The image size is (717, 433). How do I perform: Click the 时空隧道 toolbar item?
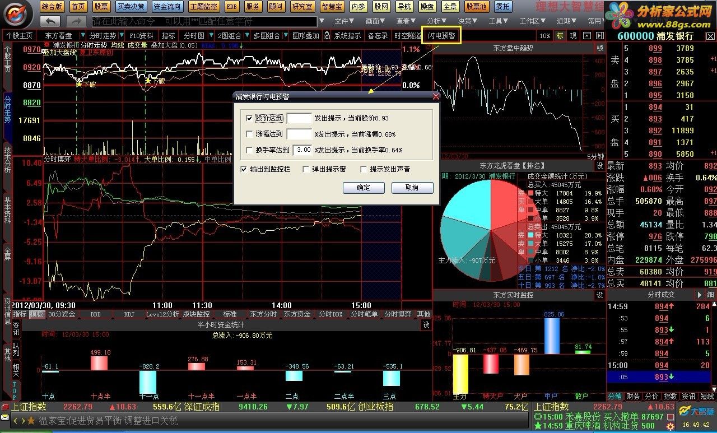pos(408,36)
